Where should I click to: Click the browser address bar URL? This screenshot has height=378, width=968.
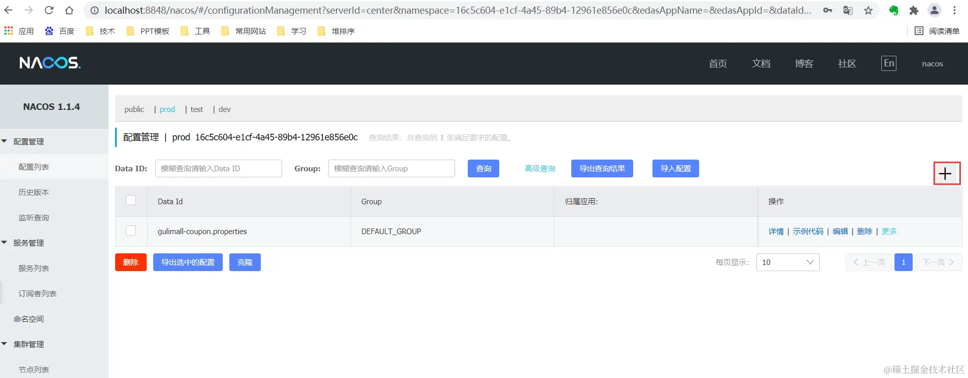(458, 10)
